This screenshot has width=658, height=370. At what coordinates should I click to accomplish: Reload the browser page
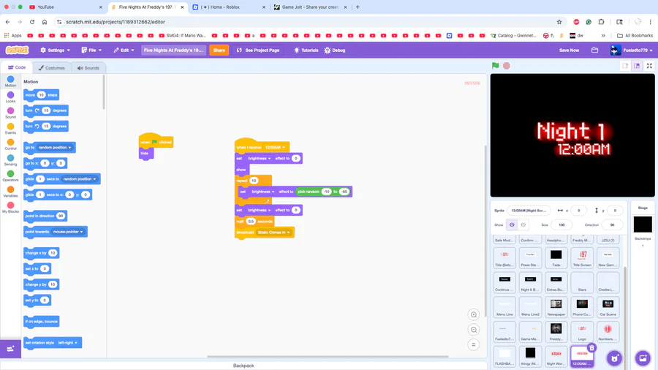click(x=32, y=22)
